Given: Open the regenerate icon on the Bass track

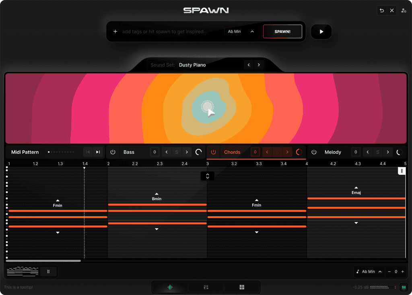Looking at the screenshot, I should pos(198,152).
